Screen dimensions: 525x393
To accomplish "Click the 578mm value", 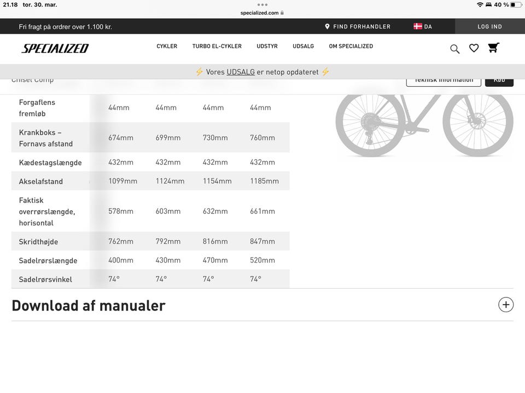I will (x=121, y=211).
